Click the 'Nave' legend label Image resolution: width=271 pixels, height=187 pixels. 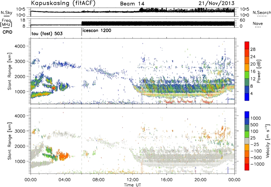(257, 24)
